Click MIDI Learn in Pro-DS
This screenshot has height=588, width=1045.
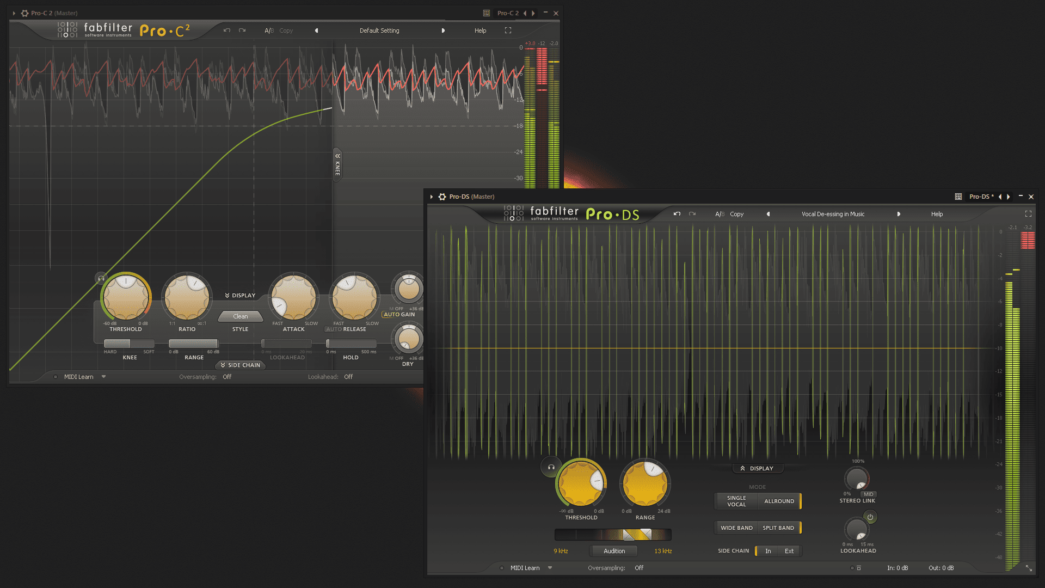525,568
